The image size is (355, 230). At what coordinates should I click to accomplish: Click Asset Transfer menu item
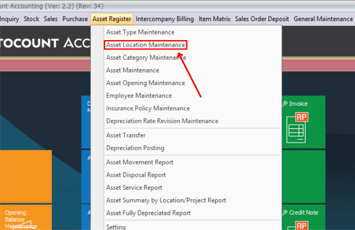(126, 135)
